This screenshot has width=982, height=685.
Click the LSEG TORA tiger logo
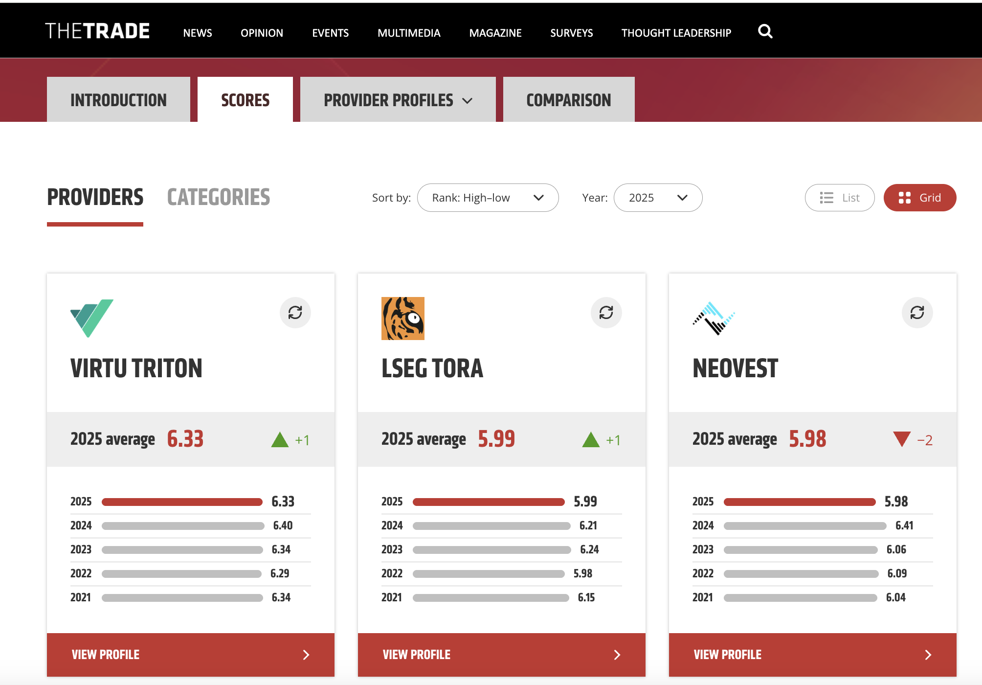(x=402, y=319)
